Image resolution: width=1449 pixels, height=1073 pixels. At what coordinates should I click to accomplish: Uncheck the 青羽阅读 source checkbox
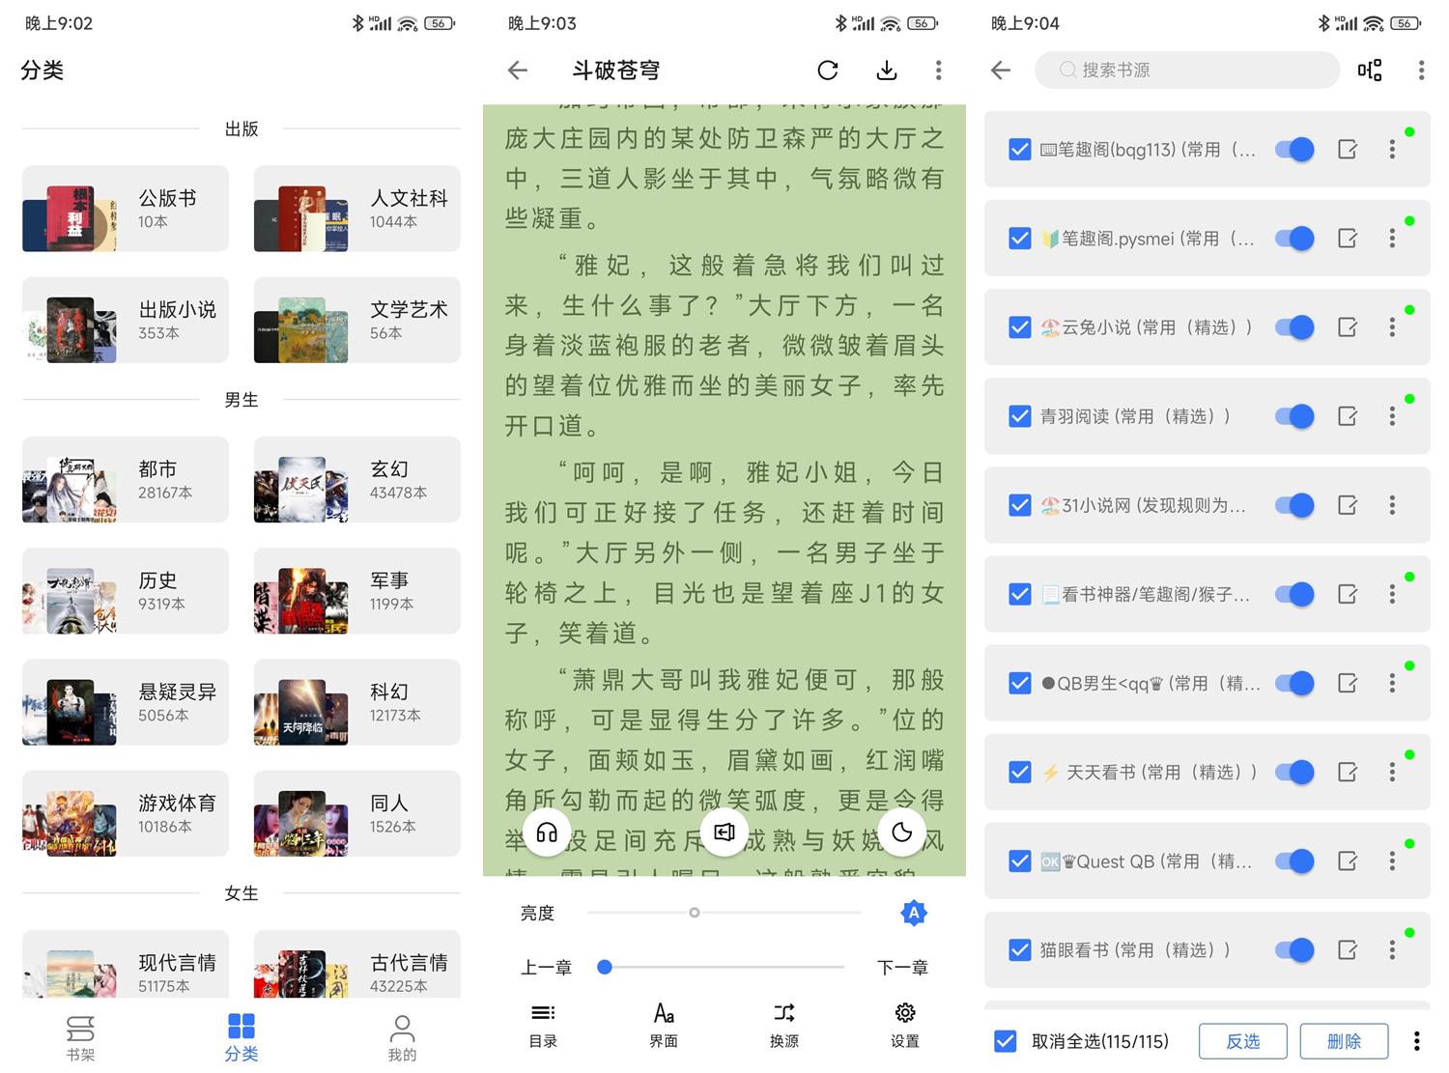[x=1019, y=416]
